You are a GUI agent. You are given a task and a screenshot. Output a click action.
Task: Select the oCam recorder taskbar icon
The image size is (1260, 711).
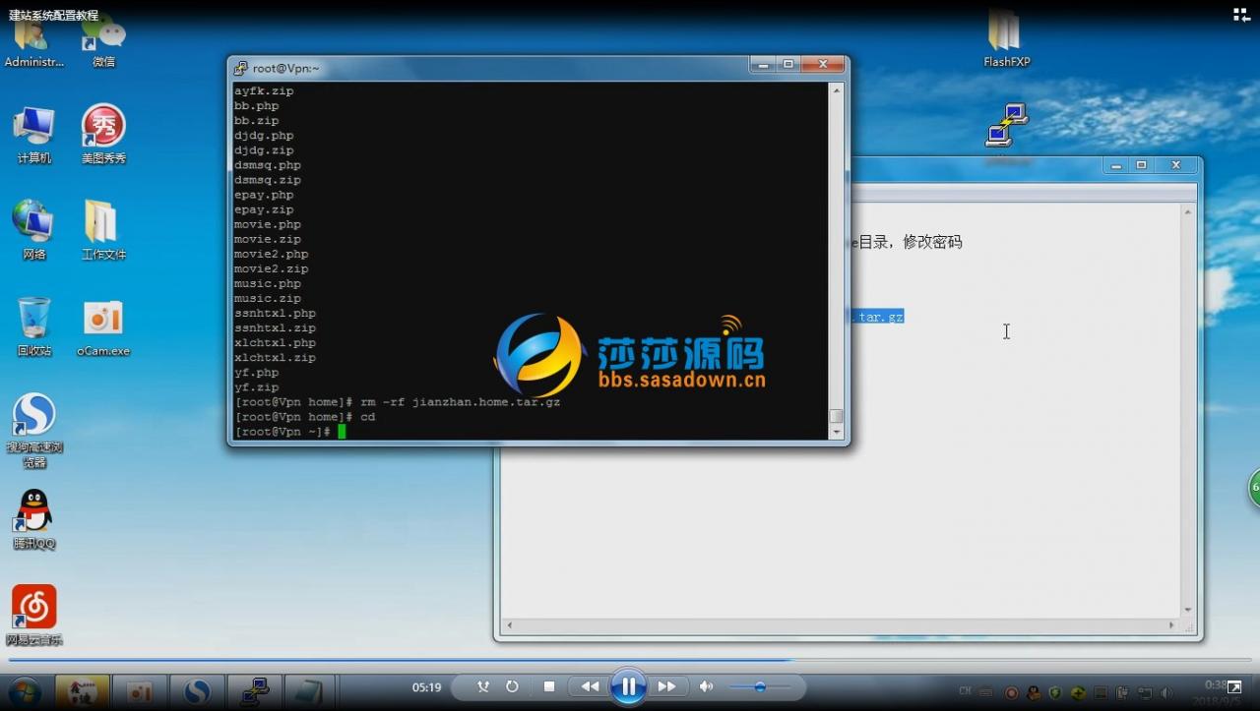pos(139,692)
